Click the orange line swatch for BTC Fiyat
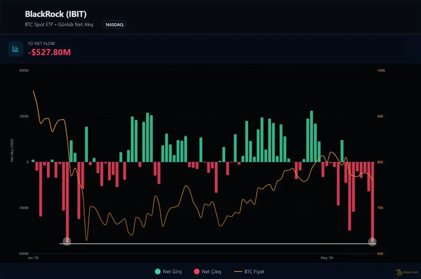Viewport: 421px width, 279px height. pyautogui.click(x=238, y=271)
